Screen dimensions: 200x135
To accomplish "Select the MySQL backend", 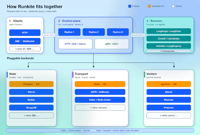I will [x=31, y=100].
